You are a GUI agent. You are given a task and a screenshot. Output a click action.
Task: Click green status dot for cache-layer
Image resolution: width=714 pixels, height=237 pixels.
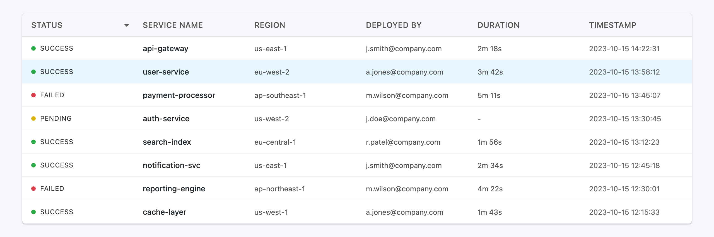coord(33,212)
